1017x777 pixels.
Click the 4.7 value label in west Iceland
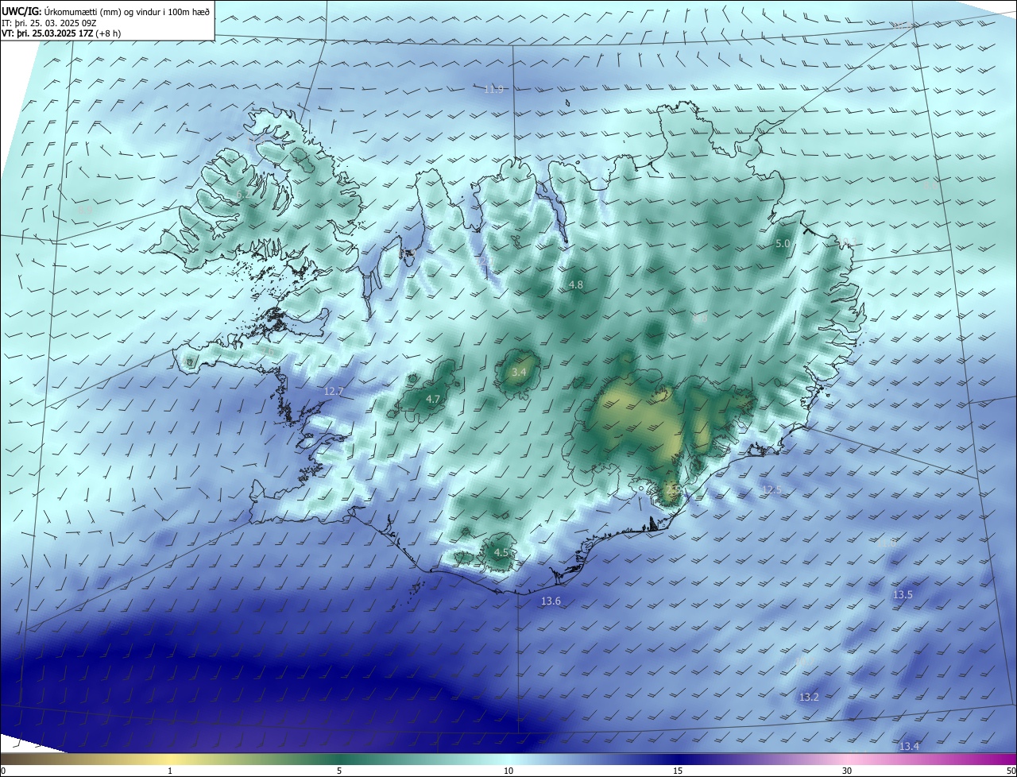433,399
